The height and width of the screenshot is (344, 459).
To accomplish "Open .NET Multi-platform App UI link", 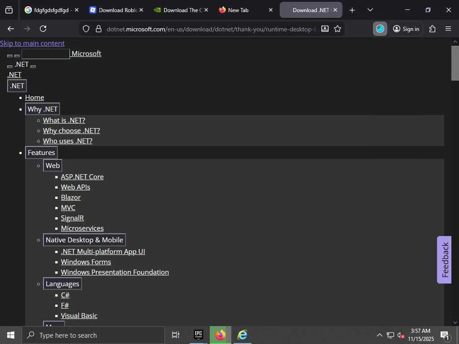I will (x=103, y=252).
